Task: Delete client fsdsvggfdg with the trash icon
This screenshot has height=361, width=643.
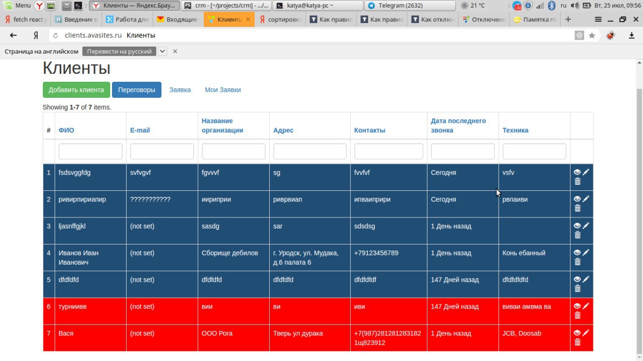Action: tap(577, 181)
